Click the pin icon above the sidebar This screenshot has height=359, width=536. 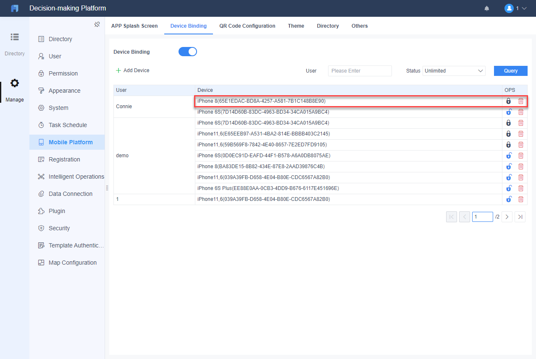coord(97,25)
